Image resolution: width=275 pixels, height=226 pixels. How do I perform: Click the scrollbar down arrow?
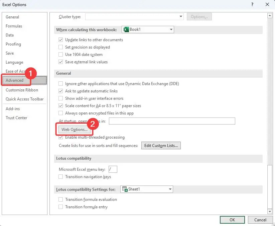pyautogui.click(x=270, y=211)
